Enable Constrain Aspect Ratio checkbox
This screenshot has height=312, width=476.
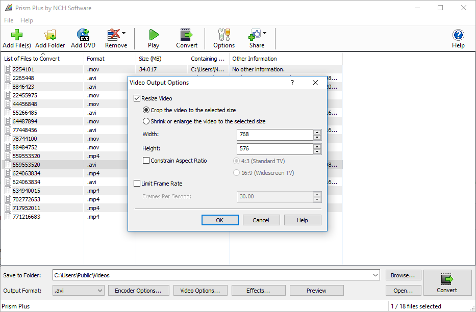click(x=146, y=161)
